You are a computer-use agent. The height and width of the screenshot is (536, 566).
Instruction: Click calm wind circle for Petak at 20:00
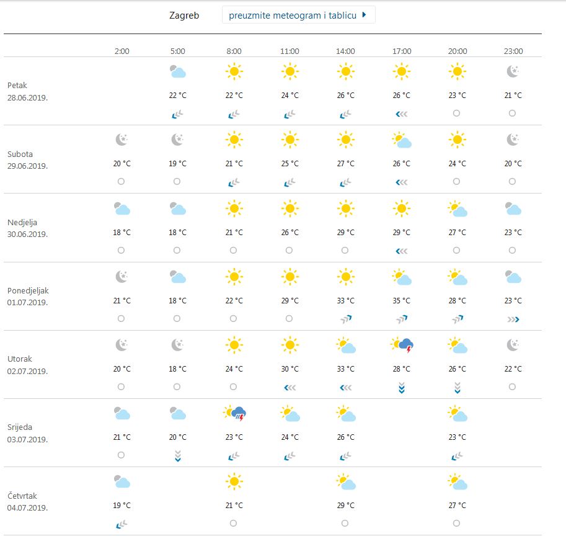coord(457,114)
